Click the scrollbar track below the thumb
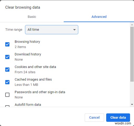134x126 pixels. point(132,92)
